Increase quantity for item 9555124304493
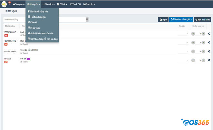The image size is (213, 130). click(203, 34)
